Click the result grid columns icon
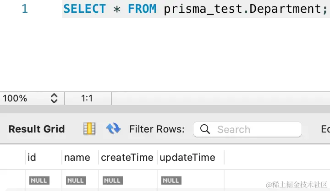The height and width of the screenshot is (191, 330). point(89,129)
